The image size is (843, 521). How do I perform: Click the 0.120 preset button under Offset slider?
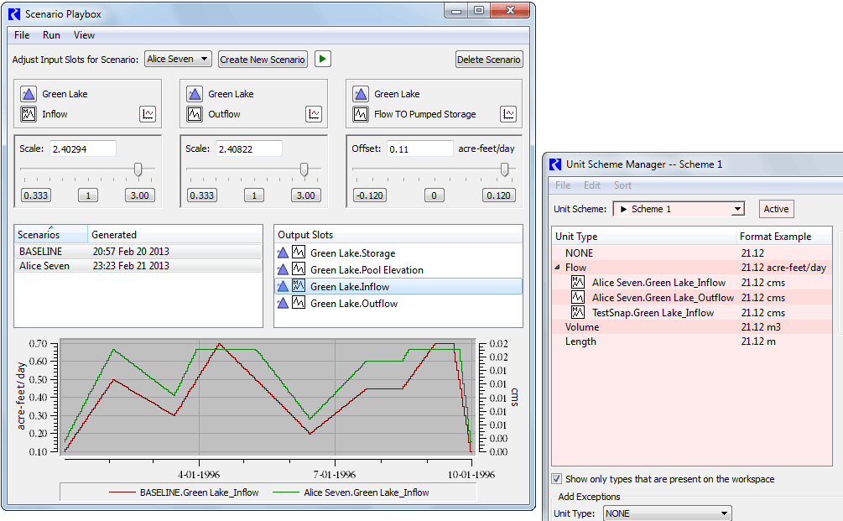pos(498,195)
